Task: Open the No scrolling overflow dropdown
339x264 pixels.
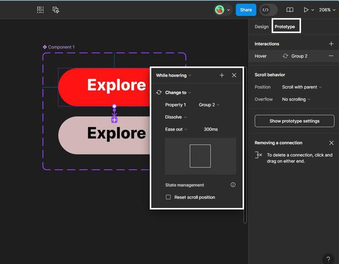Action: [296, 99]
